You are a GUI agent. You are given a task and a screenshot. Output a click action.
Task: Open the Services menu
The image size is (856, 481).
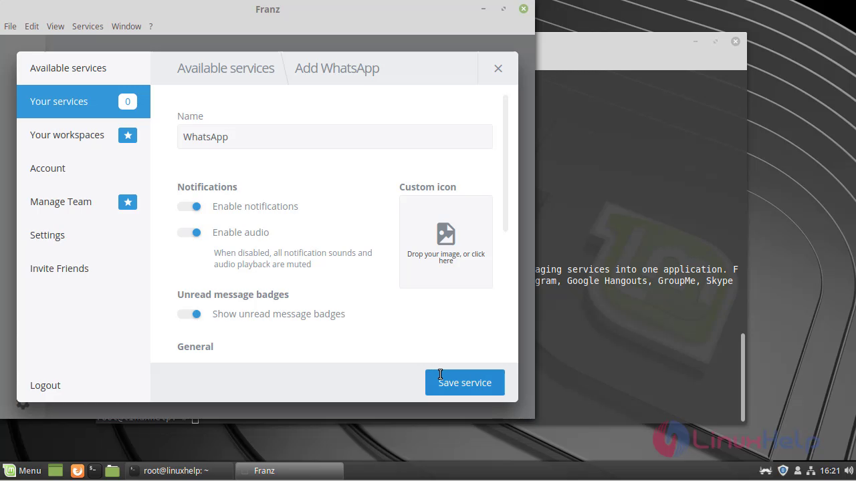[88, 26]
